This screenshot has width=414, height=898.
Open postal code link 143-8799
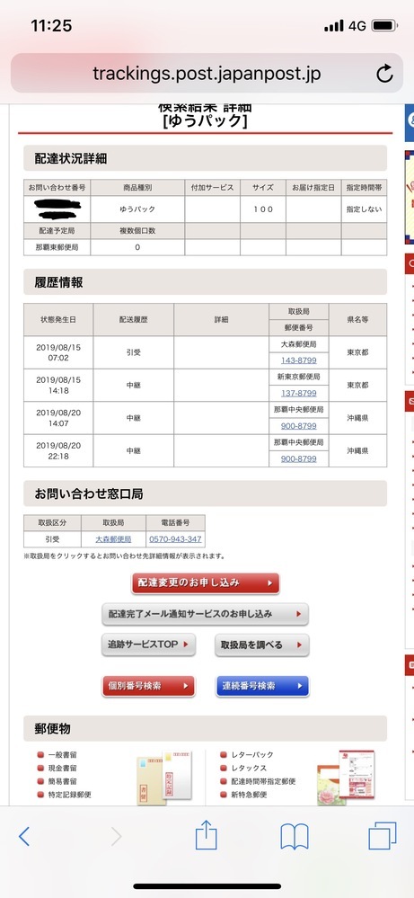(x=298, y=360)
